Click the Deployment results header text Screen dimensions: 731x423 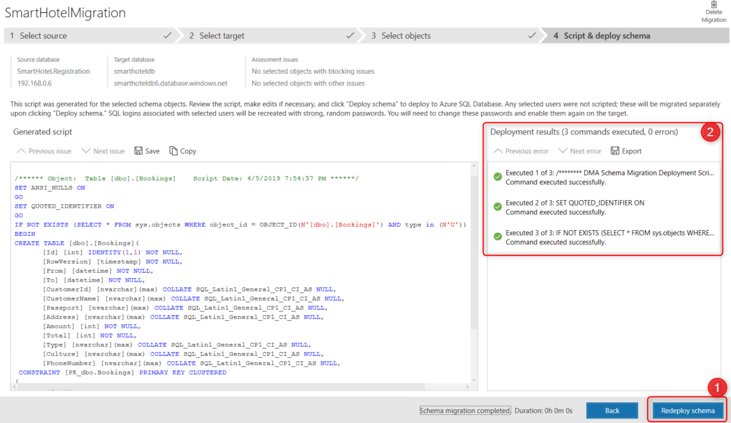584,132
